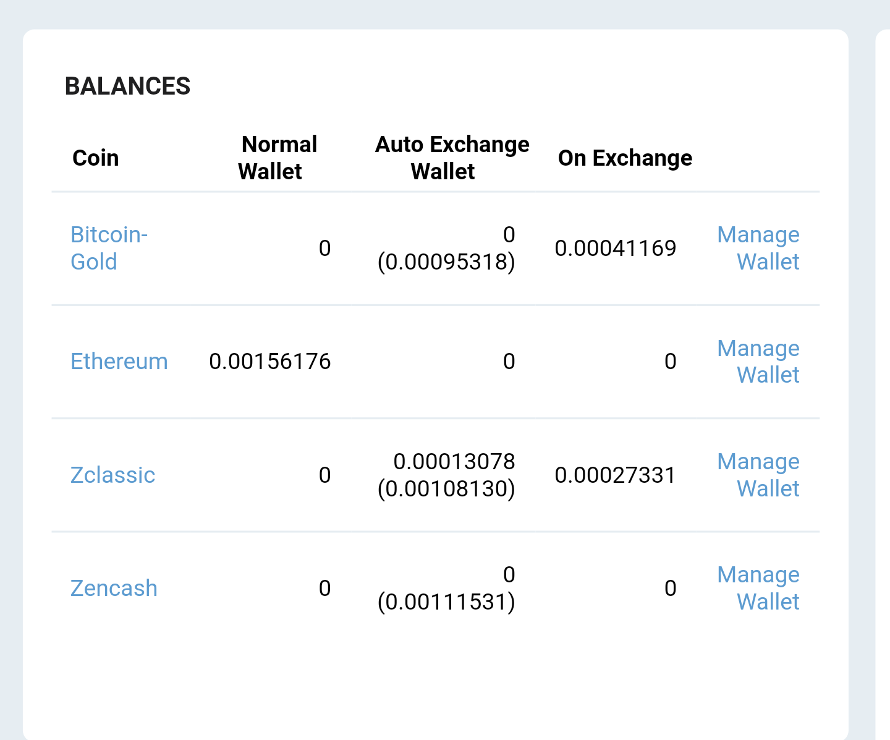Click Ethereum normal wallet balance 0.00156176

pyautogui.click(x=270, y=361)
